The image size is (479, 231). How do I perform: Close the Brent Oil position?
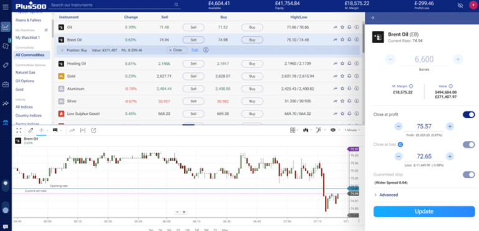177,50
